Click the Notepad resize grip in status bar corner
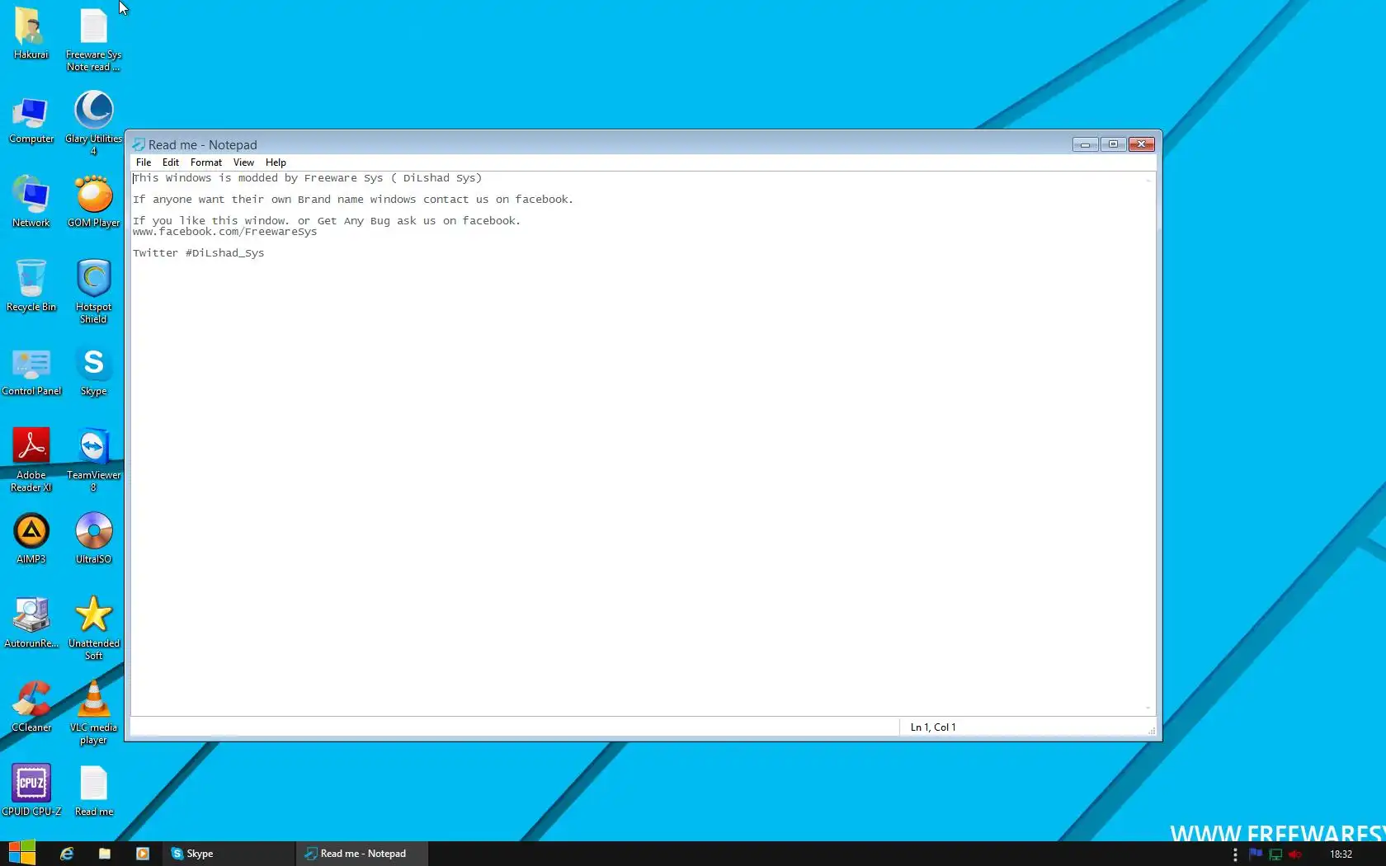This screenshot has height=866, width=1386. pyautogui.click(x=1152, y=731)
